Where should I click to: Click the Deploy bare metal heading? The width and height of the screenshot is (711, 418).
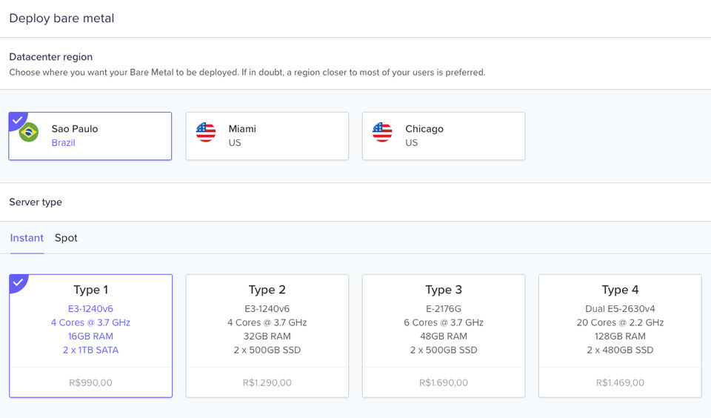point(61,18)
